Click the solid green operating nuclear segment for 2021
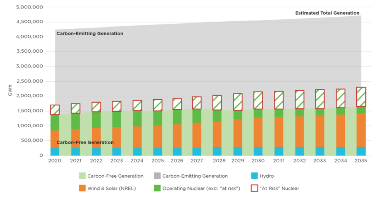The width and height of the screenshot is (380, 197). tap(75, 121)
